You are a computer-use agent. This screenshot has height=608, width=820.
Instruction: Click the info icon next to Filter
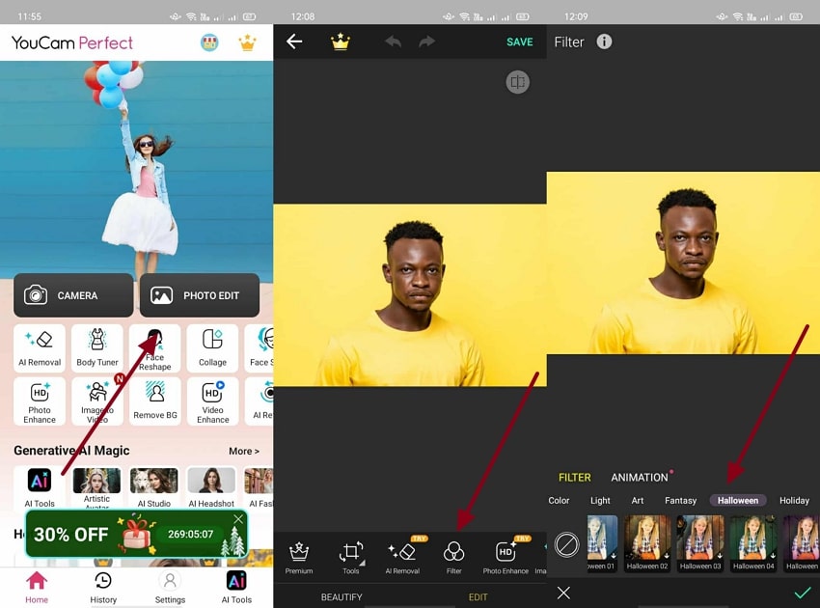(x=604, y=41)
